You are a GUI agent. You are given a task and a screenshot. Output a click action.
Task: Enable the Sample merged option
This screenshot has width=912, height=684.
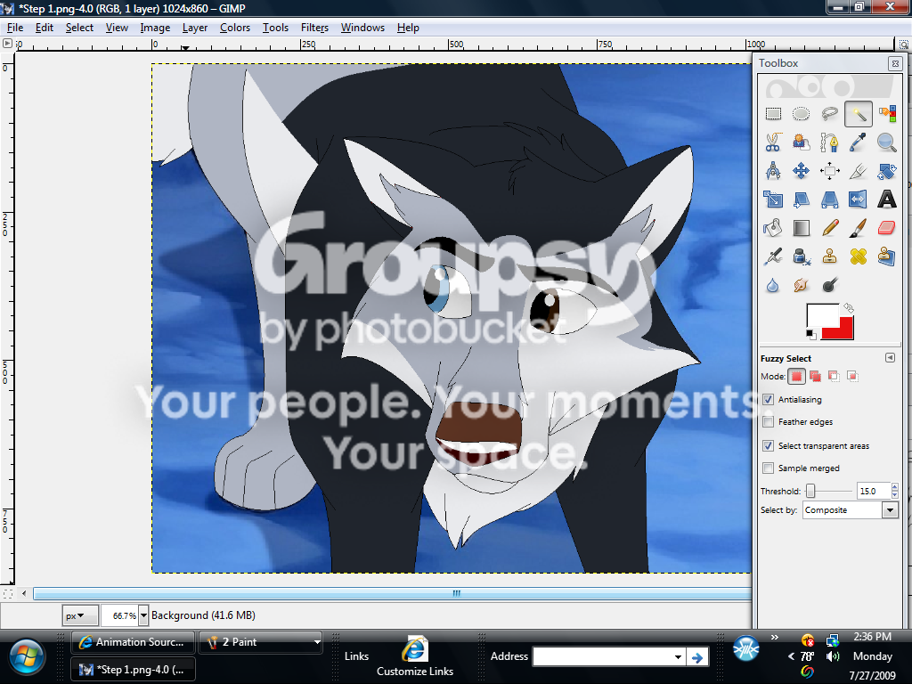click(769, 468)
